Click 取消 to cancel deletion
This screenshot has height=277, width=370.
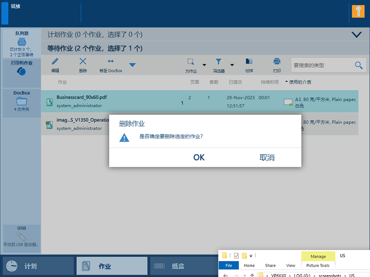pyautogui.click(x=267, y=157)
